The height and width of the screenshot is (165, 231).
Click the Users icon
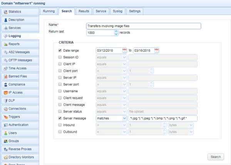[6, 133]
